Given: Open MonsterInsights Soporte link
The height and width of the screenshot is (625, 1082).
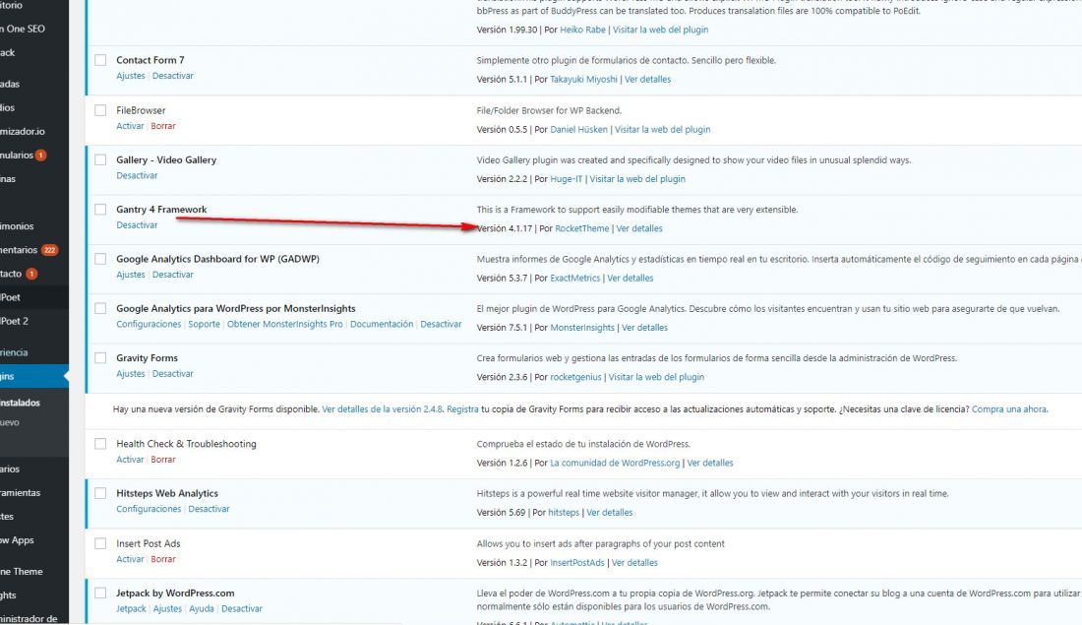Looking at the screenshot, I should (x=205, y=325).
